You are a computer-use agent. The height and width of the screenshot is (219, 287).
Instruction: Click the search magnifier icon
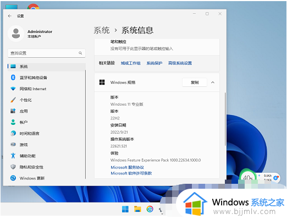[x=80, y=53]
